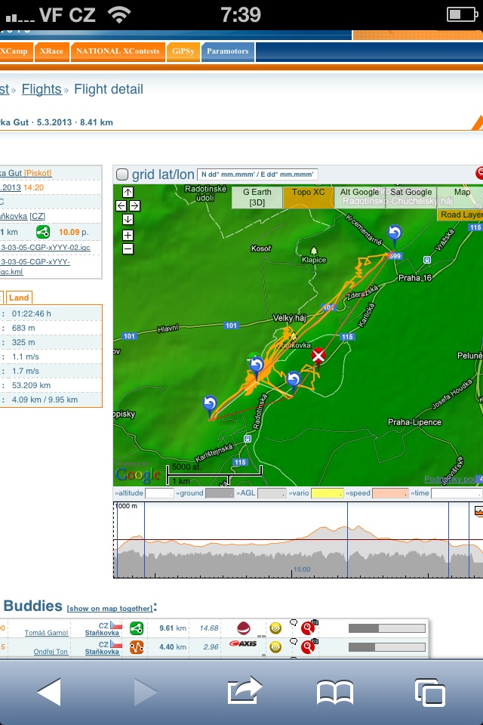
Task: Click the [Piskot] pilot link
Action: [38, 173]
